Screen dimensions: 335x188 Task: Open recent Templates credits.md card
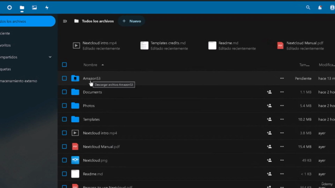point(164,45)
